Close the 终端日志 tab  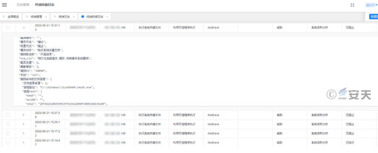(74, 17)
